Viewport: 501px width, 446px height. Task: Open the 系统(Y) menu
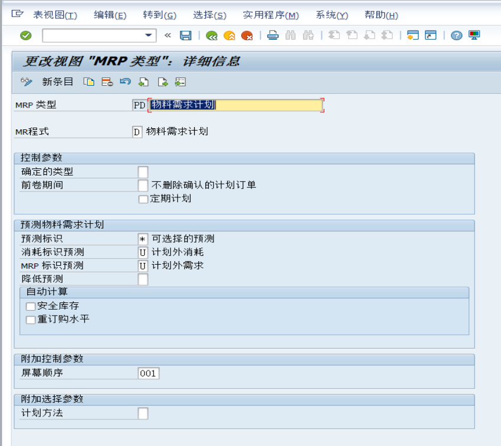tap(332, 15)
